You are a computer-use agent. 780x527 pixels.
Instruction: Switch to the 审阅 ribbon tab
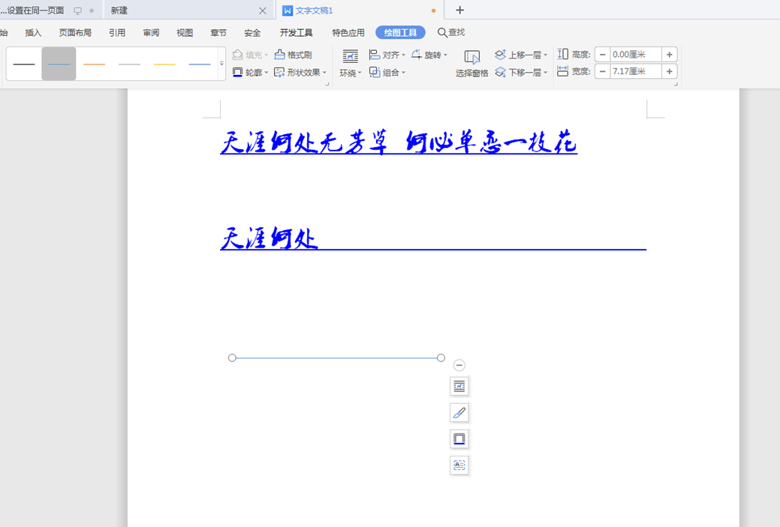(x=150, y=32)
